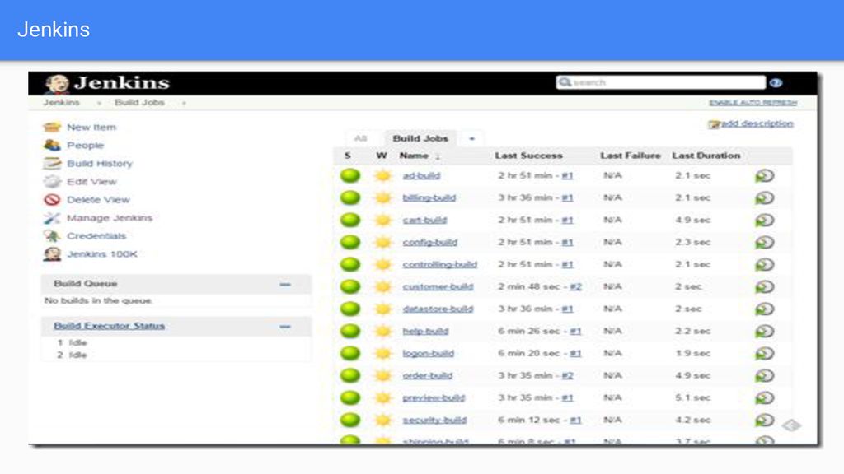This screenshot has height=474, width=844.
Task: Sort by Last Success column header
Action: pos(528,156)
